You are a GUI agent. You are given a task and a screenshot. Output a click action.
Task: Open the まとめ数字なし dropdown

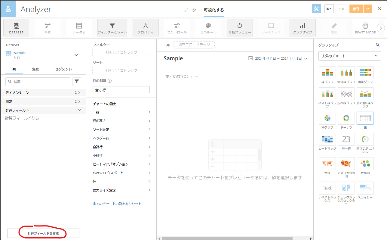[181, 76]
